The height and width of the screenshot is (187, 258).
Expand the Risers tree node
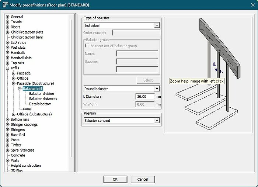7,27
